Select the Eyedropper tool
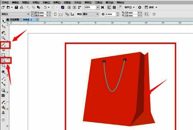 pos(3,102)
